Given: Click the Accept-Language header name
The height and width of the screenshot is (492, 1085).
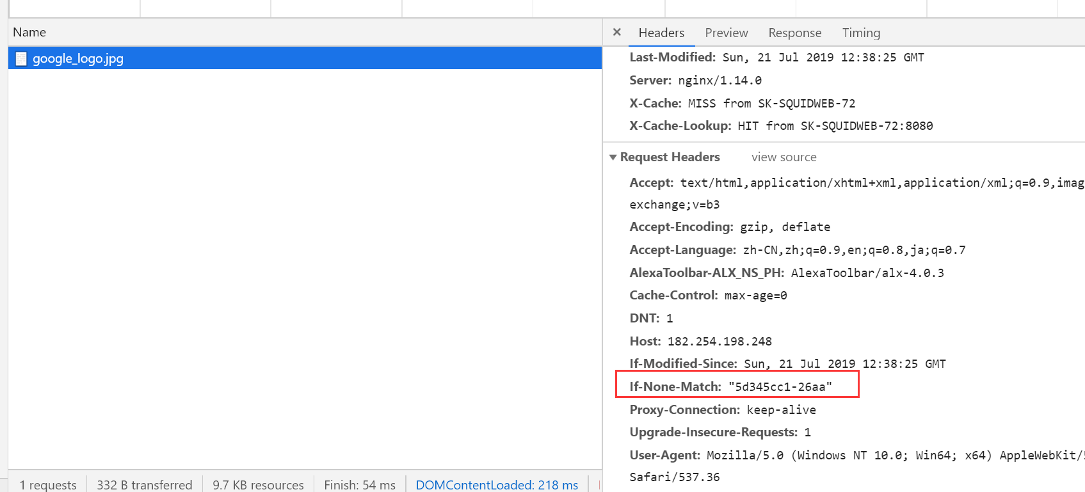Looking at the screenshot, I should pos(682,250).
